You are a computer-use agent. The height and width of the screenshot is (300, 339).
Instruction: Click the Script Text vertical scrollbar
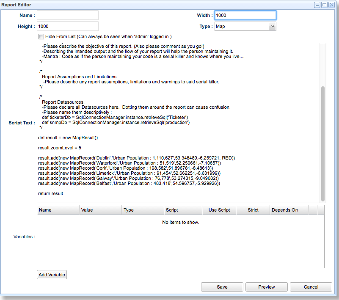pyautogui.click(x=323, y=144)
